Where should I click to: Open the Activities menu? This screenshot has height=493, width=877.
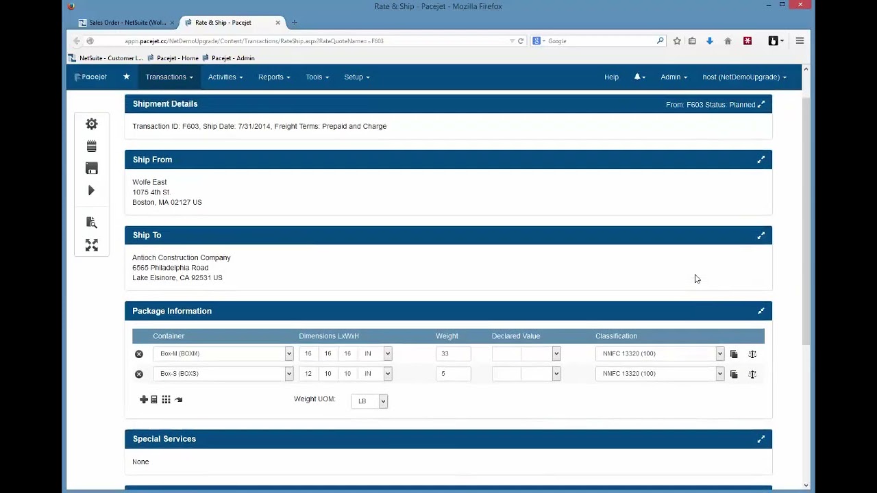pyautogui.click(x=225, y=77)
